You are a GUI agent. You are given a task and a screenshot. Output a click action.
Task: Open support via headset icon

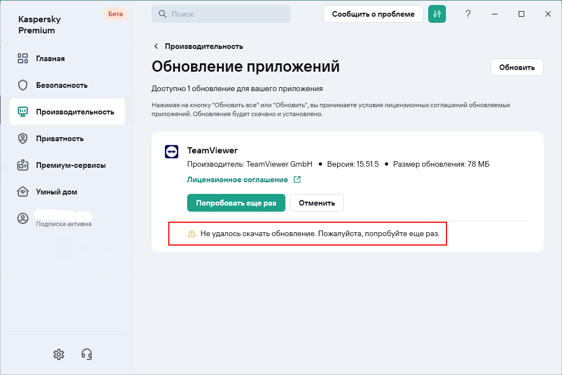[x=87, y=354]
